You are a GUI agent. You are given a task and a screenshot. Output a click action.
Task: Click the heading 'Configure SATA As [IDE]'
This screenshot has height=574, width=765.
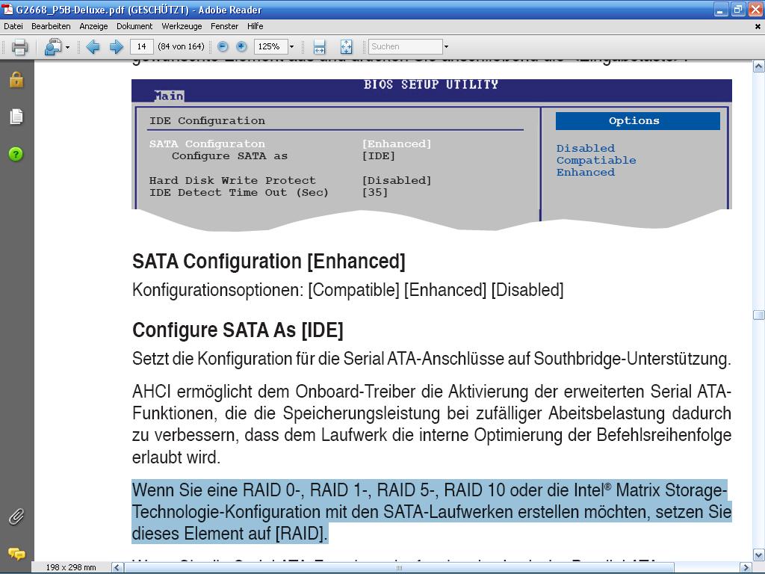click(x=238, y=330)
